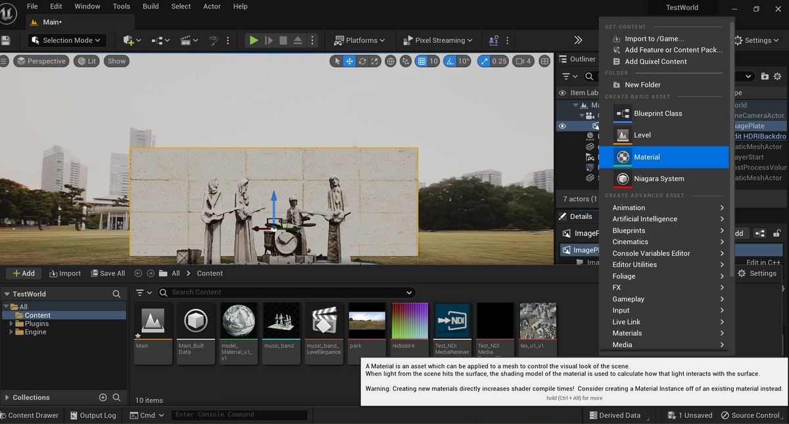The image size is (789, 424).
Task: Expand the Plugins folder in tree
Action: [x=12, y=323]
